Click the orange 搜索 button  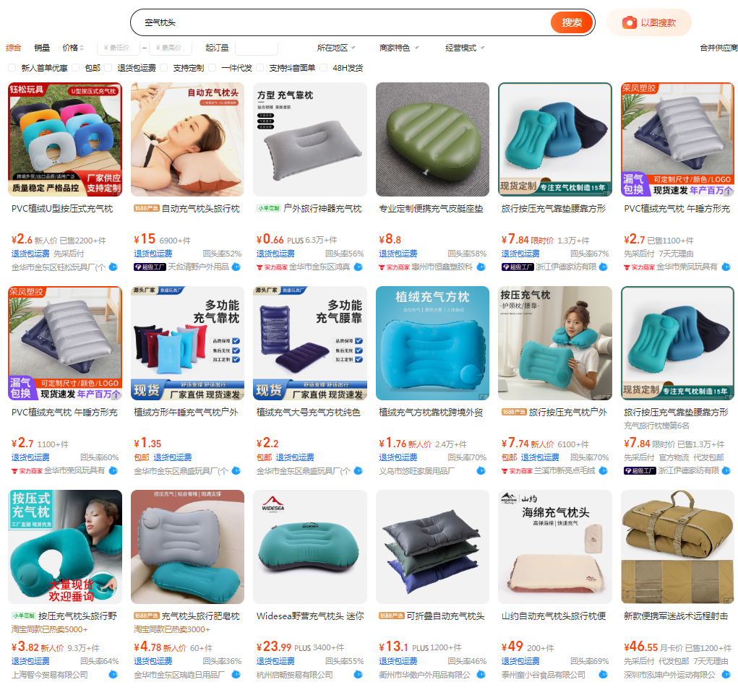[x=571, y=22]
